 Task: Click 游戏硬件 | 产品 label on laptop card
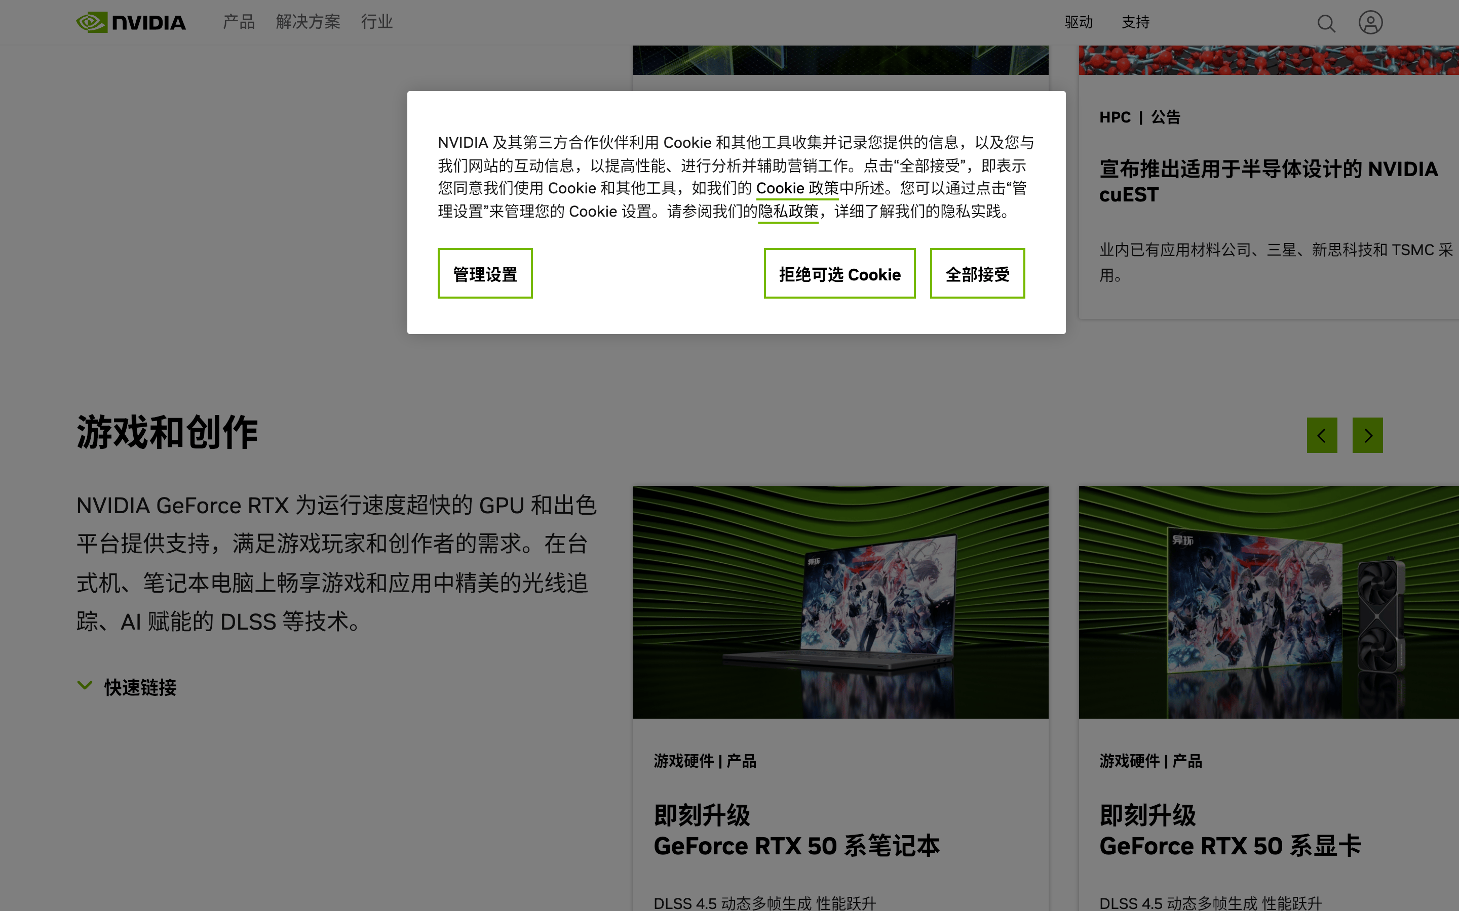[x=705, y=761]
